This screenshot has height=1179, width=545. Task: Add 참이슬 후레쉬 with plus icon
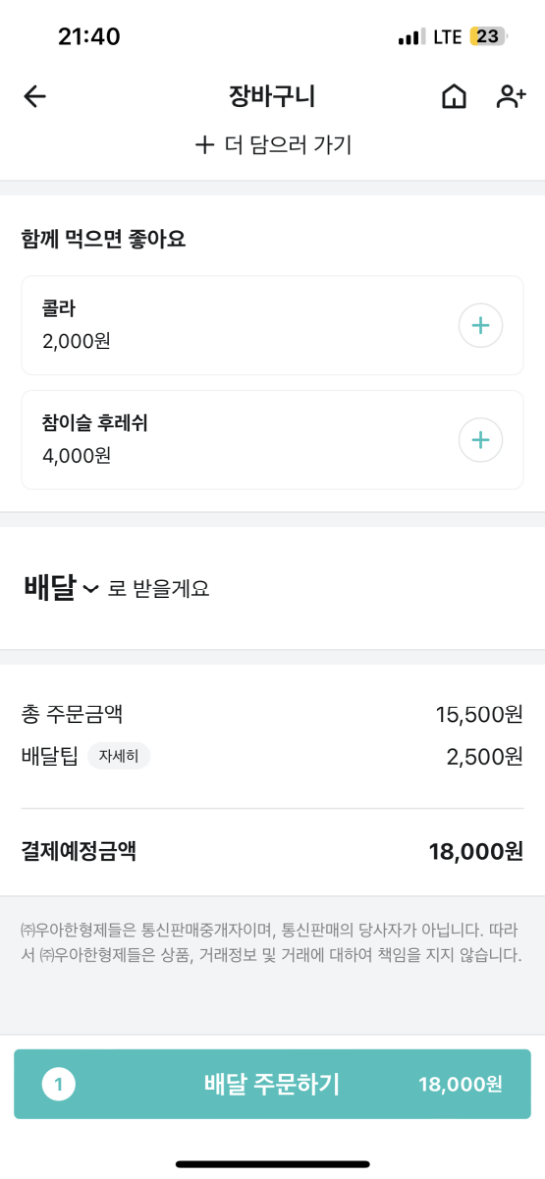pos(480,440)
